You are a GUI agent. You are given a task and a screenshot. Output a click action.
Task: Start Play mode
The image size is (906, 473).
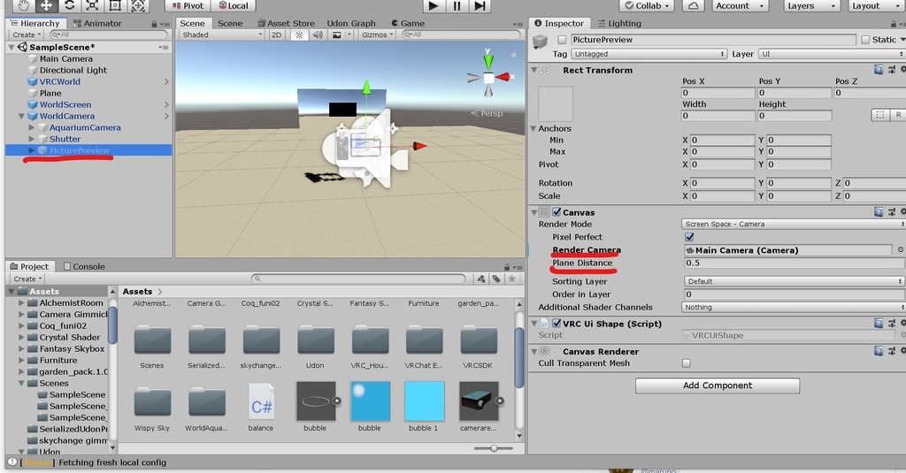coord(434,6)
